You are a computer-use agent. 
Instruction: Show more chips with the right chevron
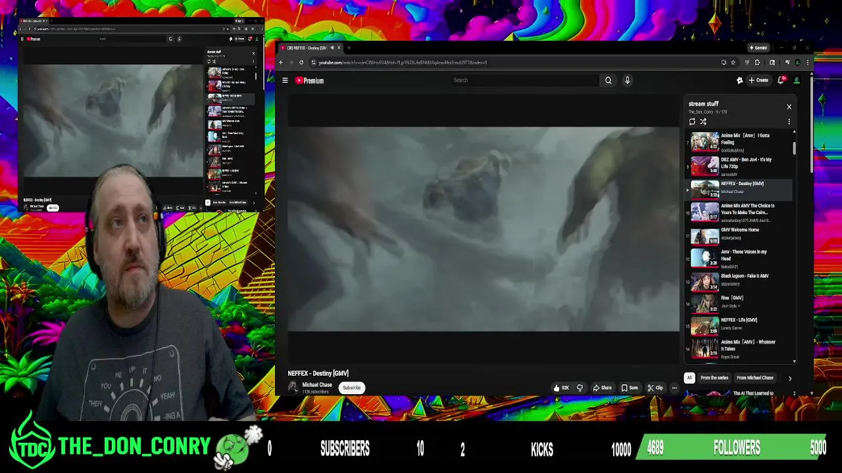point(790,378)
